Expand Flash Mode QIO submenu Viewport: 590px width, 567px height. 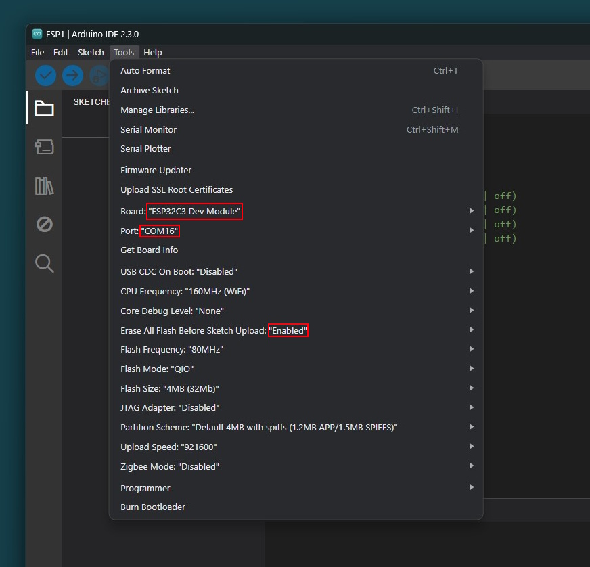[x=296, y=369]
